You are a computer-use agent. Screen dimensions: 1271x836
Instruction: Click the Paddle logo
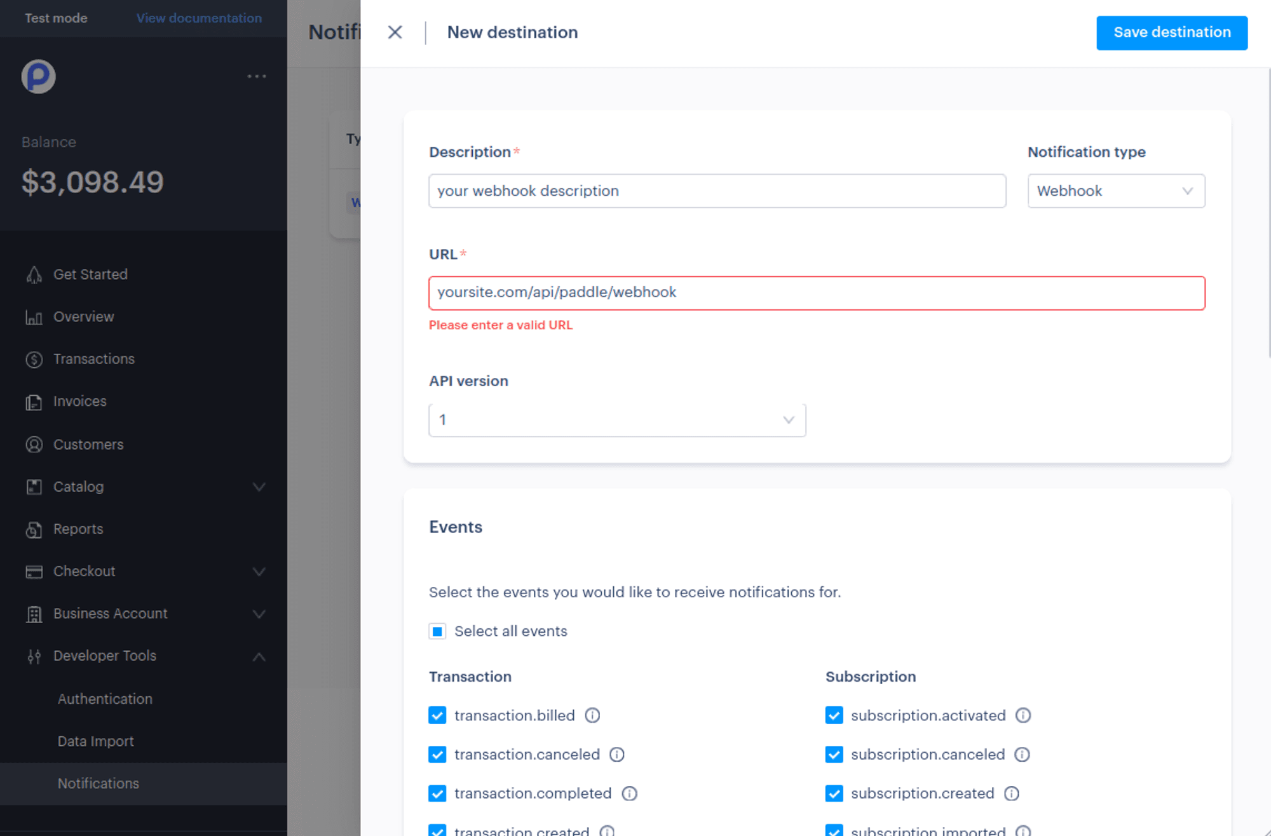point(37,76)
